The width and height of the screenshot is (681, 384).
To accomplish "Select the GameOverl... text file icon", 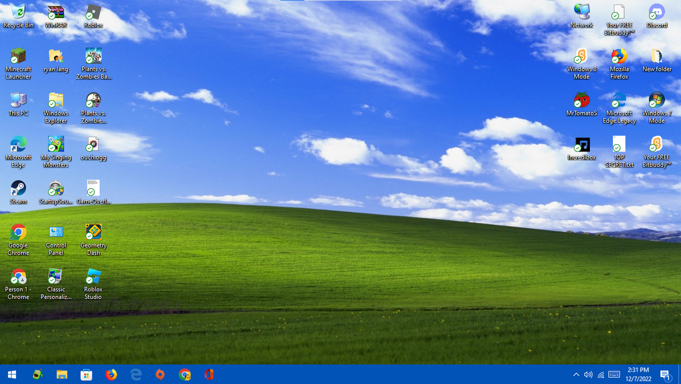I will pyautogui.click(x=93, y=193).
